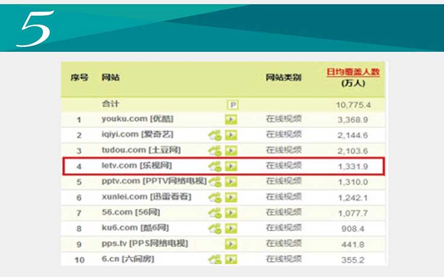Click the cloud icon next to pptv.com
The image size is (444, 277).
[215, 182]
